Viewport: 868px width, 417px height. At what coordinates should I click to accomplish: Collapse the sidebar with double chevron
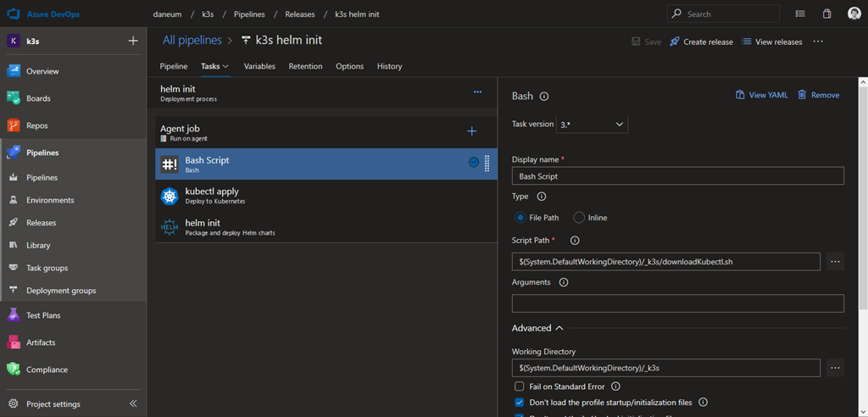pos(133,403)
